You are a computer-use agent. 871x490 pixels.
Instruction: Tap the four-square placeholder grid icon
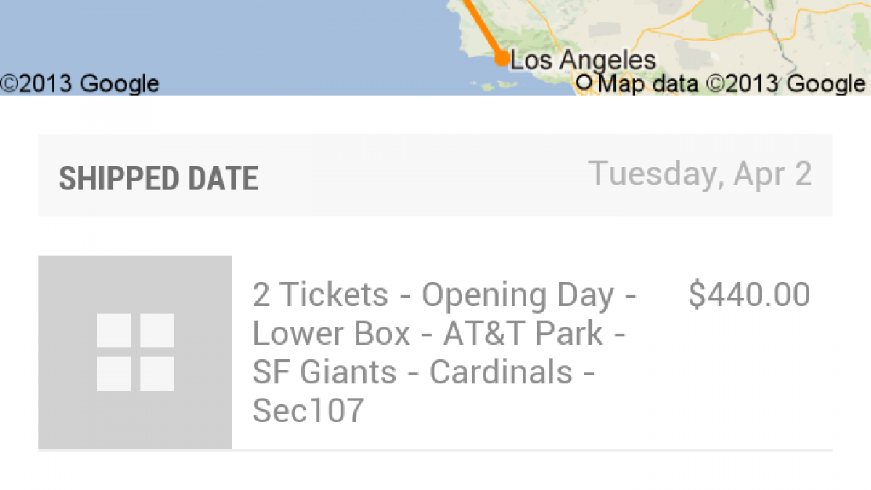135,352
